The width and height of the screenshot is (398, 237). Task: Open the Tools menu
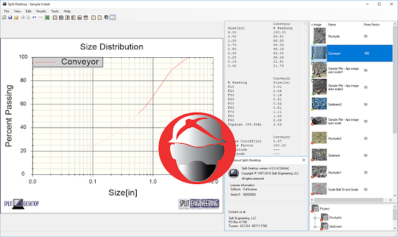55,11
